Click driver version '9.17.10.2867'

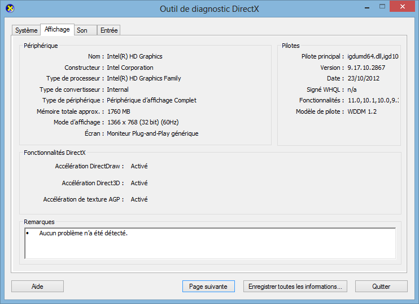(x=366, y=68)
